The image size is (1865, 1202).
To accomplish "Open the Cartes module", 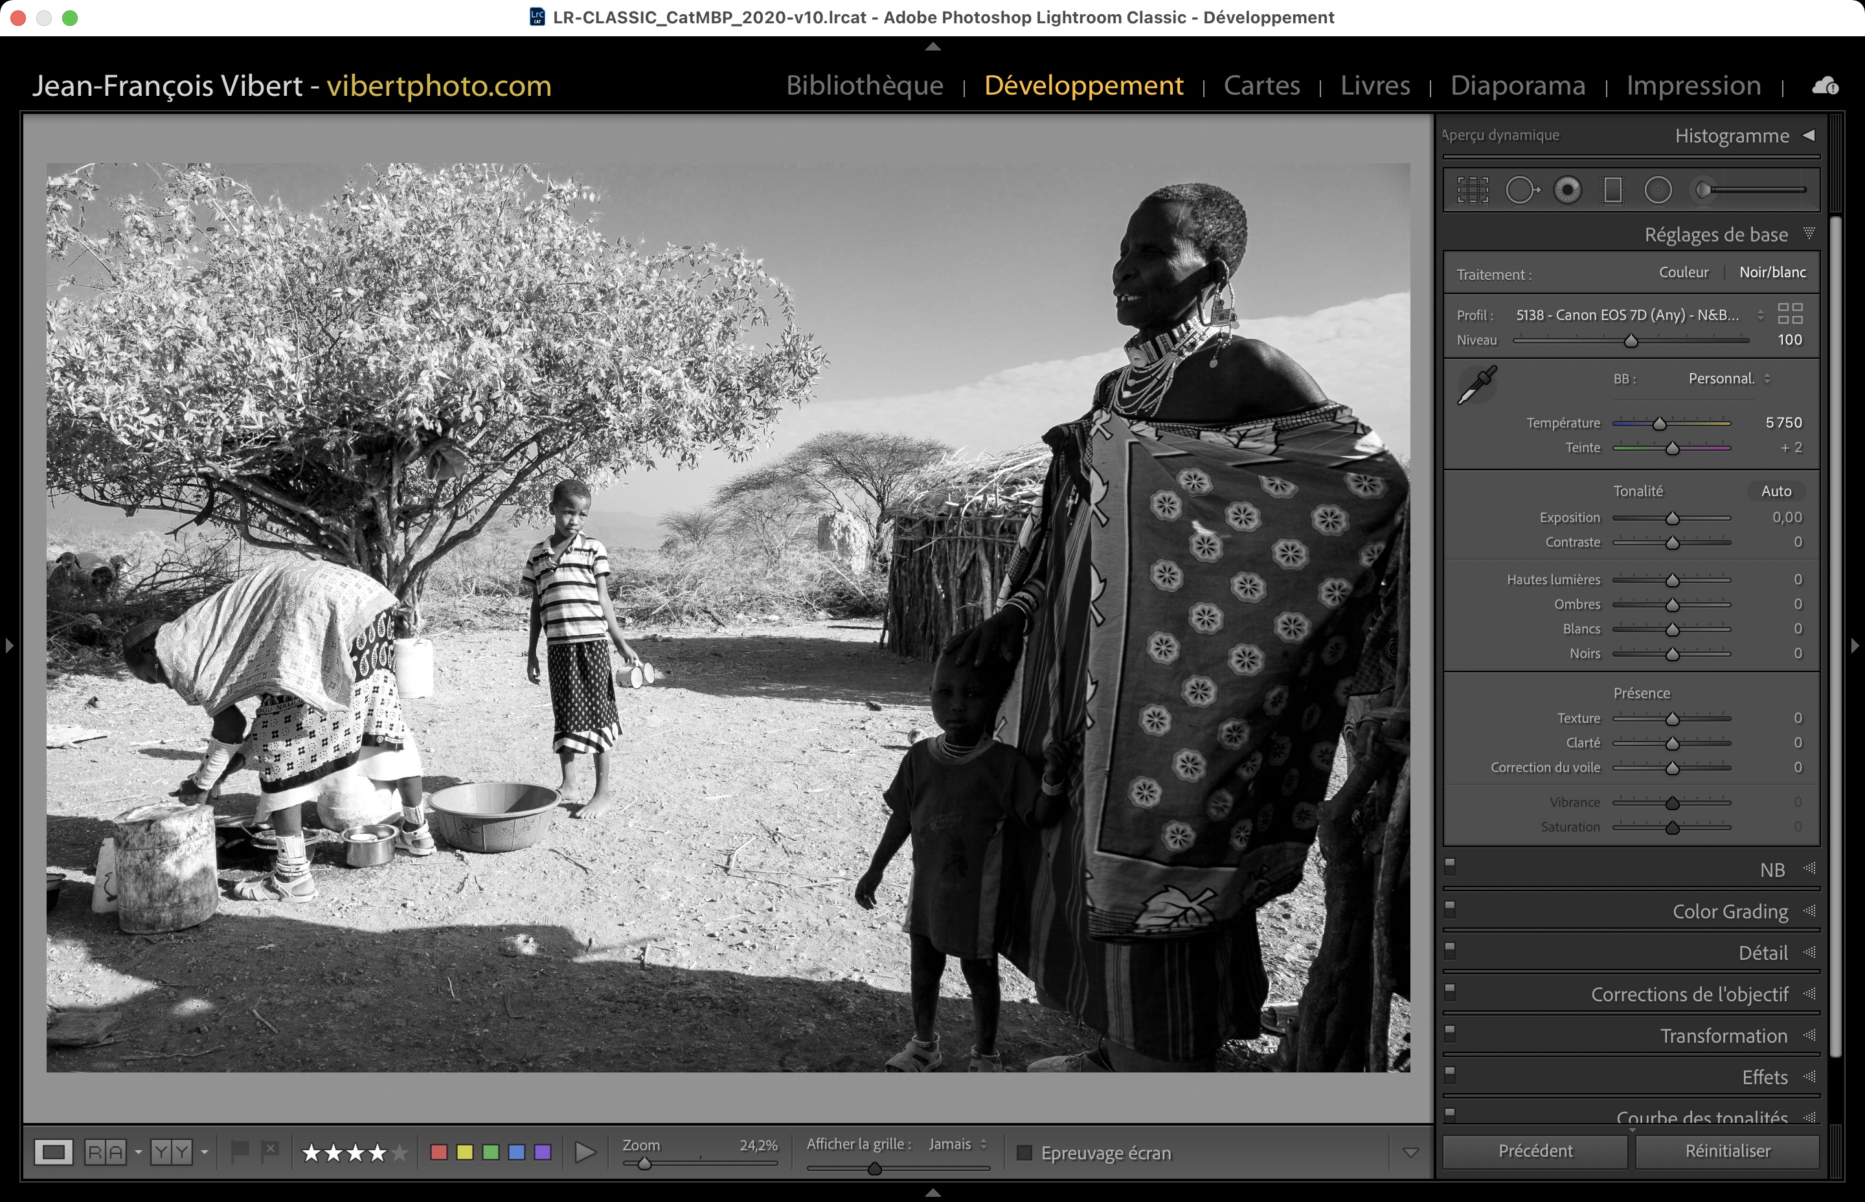I will point(1261,85).
